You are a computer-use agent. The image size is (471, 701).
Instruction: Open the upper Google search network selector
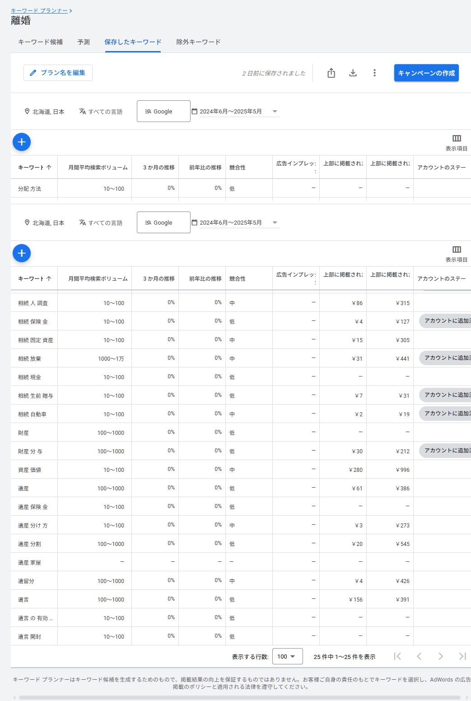(163, 111)
